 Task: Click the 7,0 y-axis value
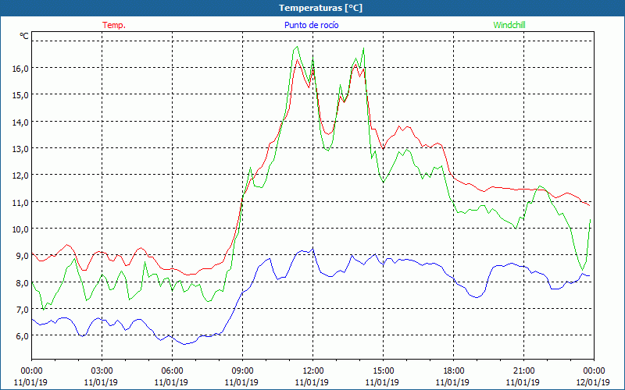coord(23,310)
